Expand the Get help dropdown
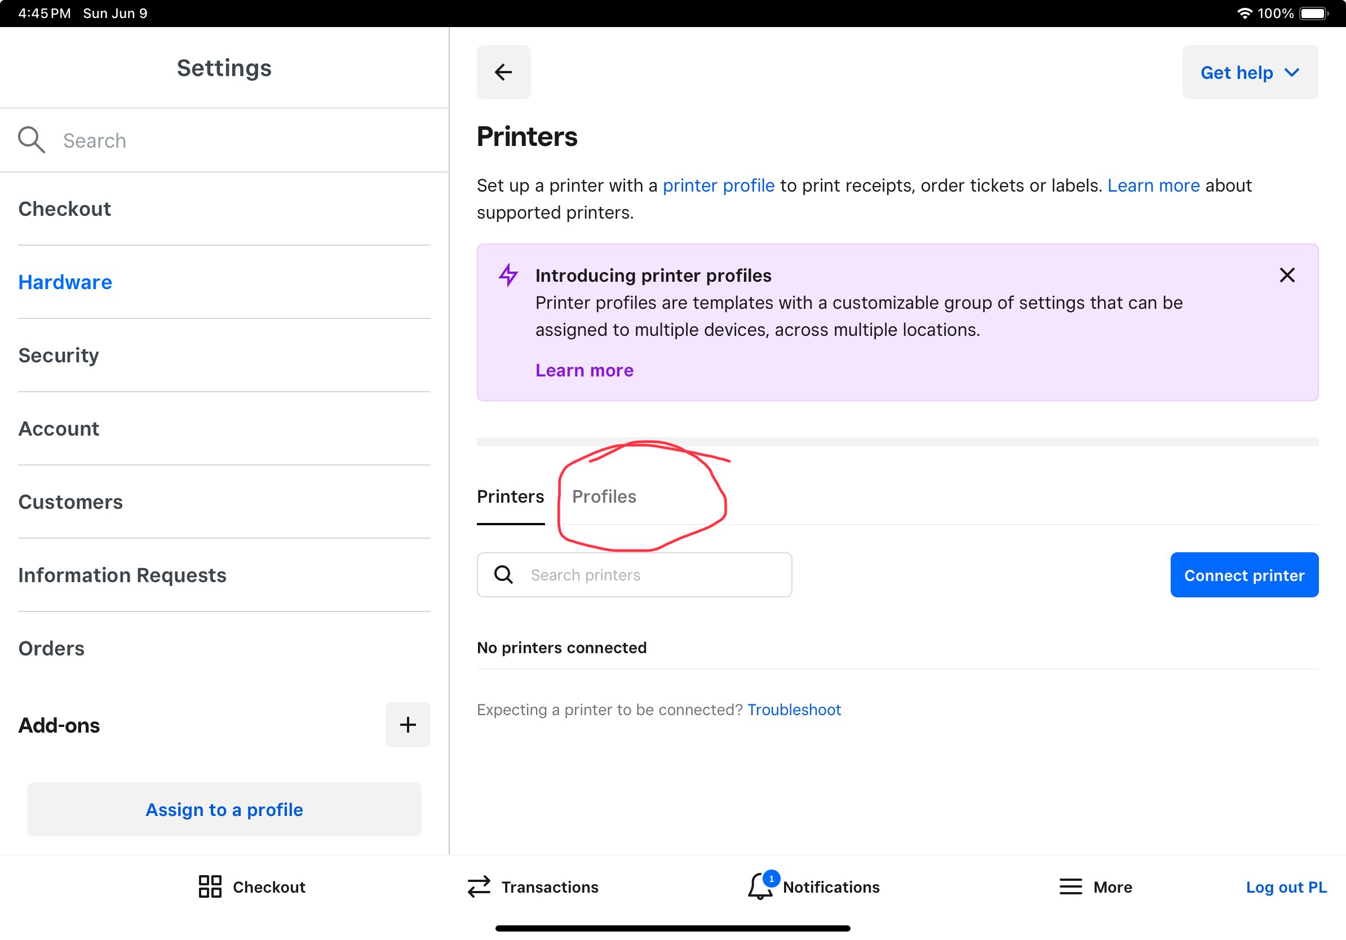The image size is (1346, 940). pyautogui.click(x=1250, y=72)
